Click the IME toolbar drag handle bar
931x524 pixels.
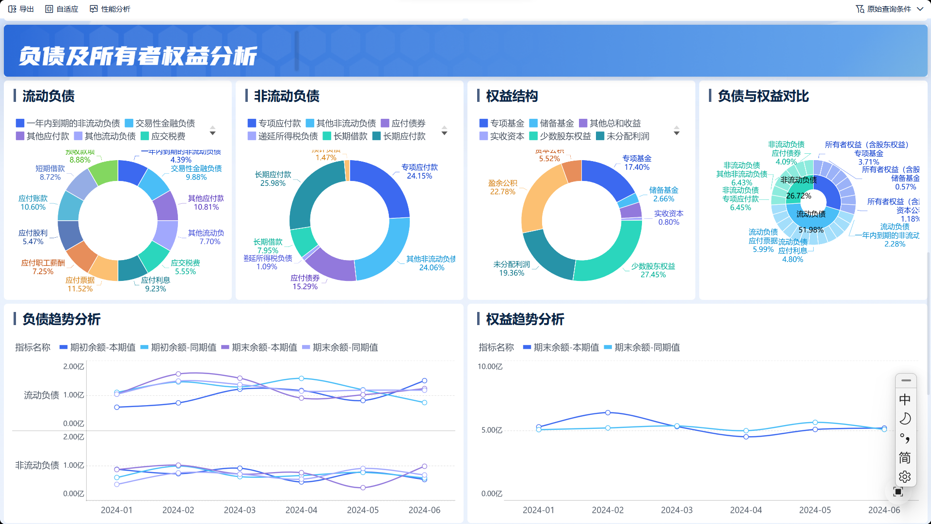click(x=906, y=380)
